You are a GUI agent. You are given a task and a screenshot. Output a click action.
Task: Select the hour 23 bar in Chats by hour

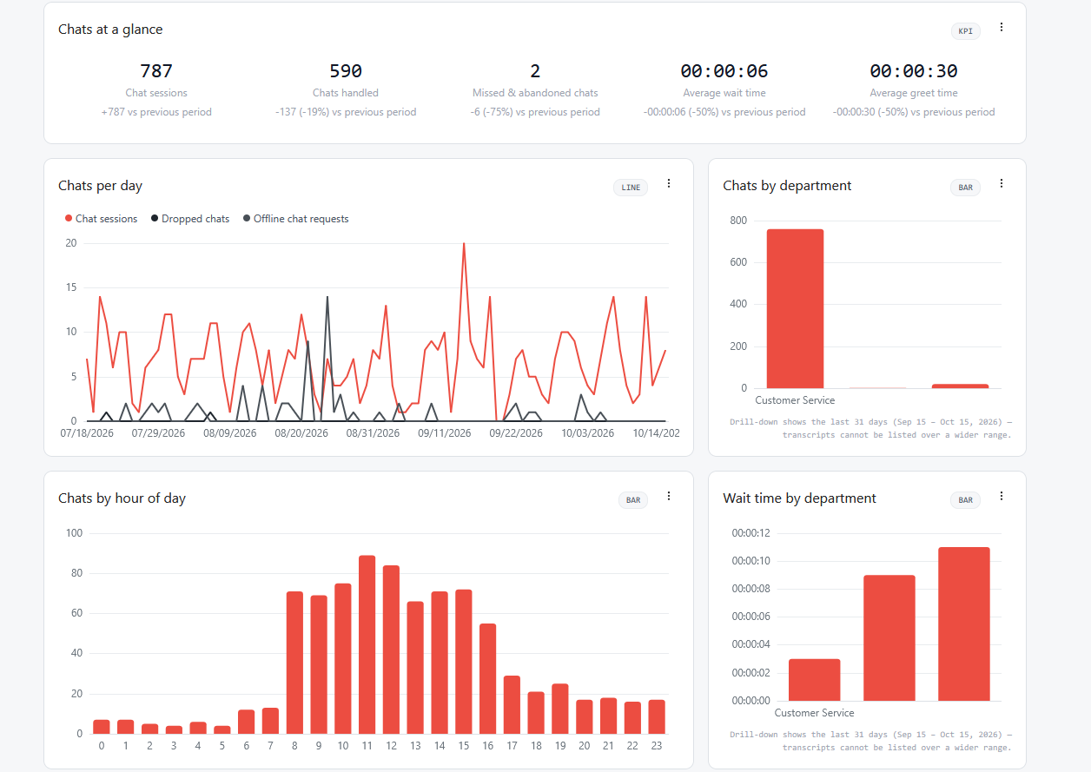point(657,716)
